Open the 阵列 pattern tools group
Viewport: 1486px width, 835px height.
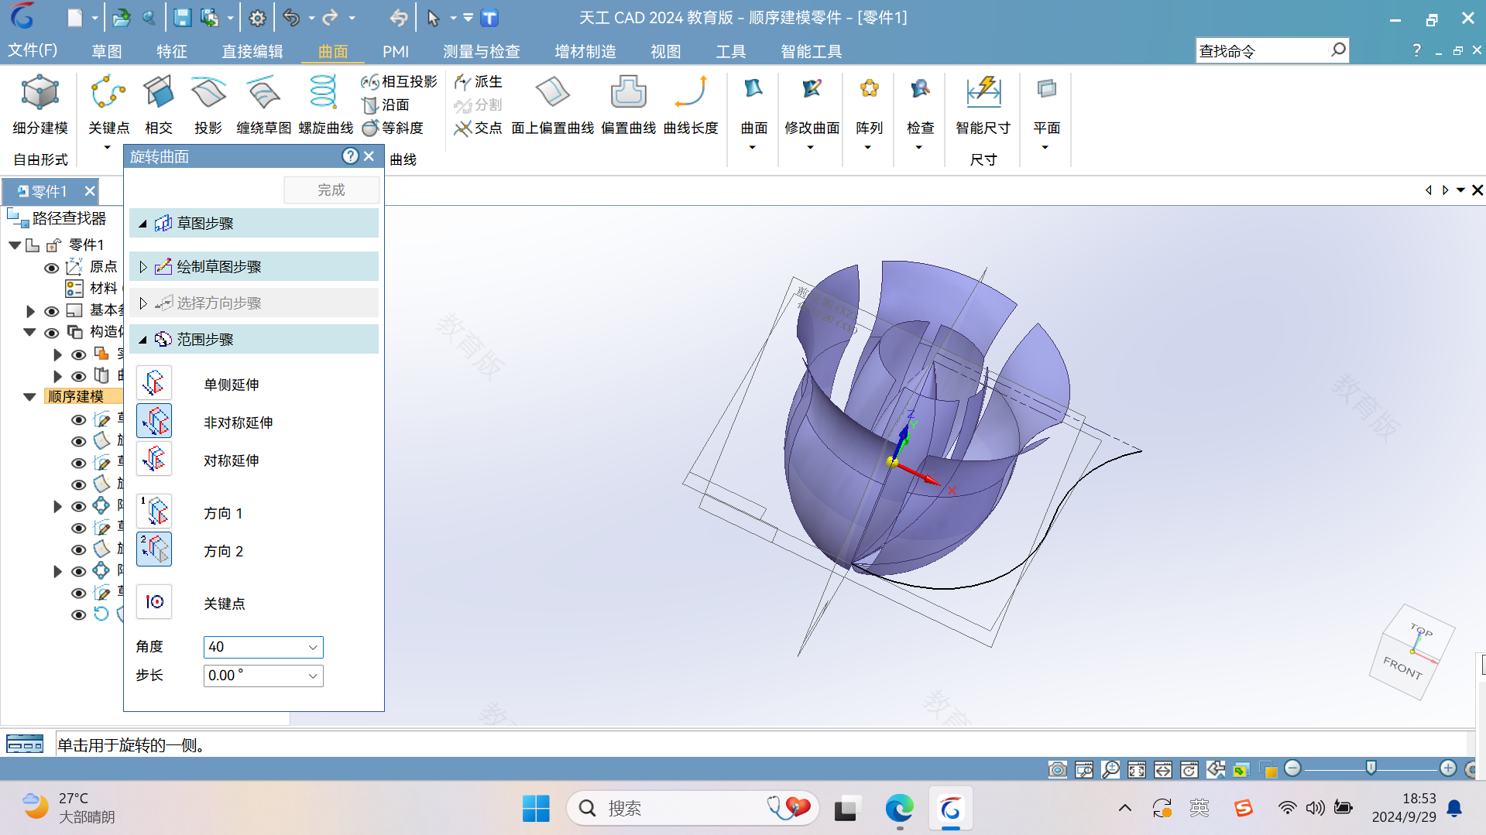coord(869,113)
